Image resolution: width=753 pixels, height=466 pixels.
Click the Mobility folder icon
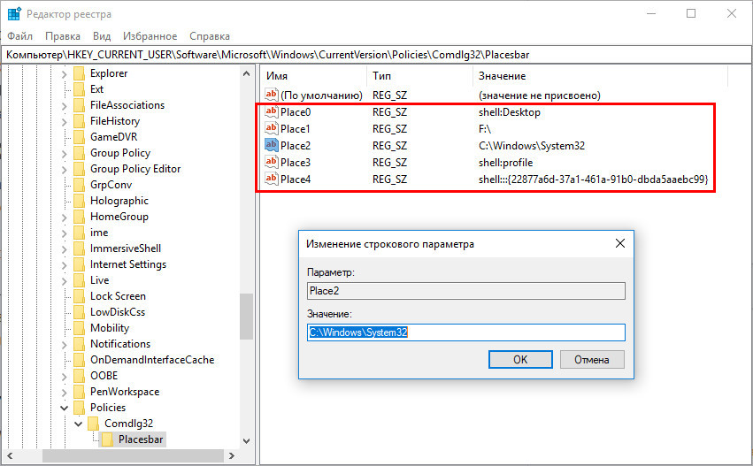(80, 328)
